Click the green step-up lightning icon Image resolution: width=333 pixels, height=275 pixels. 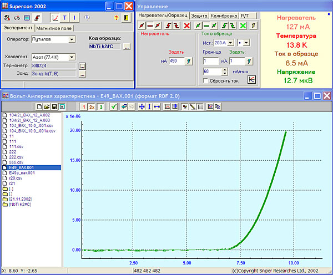(x=224, y=26)
